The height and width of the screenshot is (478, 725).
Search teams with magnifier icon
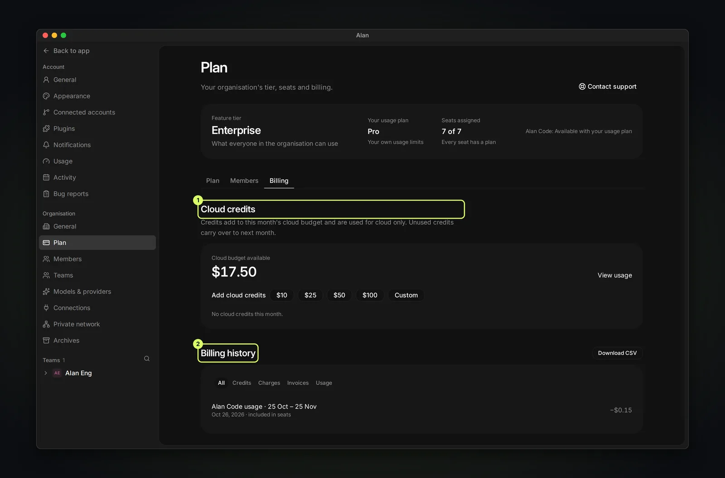coord(147,358)
